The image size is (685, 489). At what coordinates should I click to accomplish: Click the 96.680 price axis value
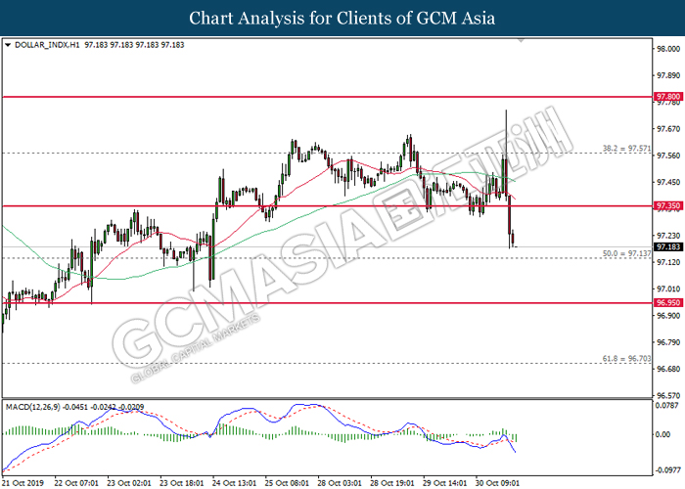[x=668, y=369]
